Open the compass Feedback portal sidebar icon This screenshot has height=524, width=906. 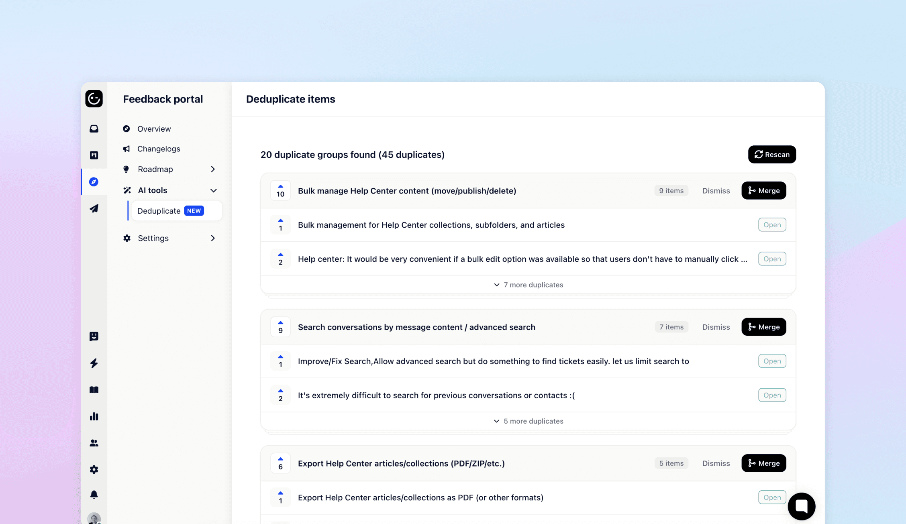[x=94, y=182]
